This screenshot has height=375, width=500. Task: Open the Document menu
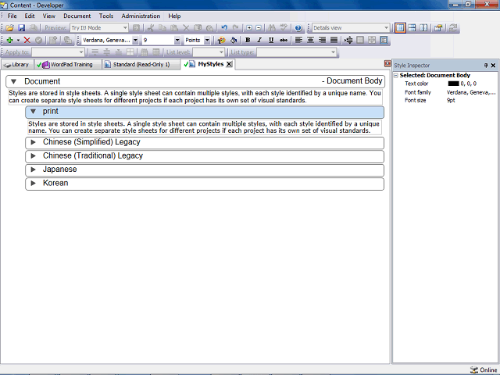pyautogui.click(x=77, y=16)
